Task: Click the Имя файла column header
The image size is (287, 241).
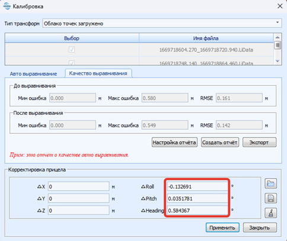Action: pos(206,38)
